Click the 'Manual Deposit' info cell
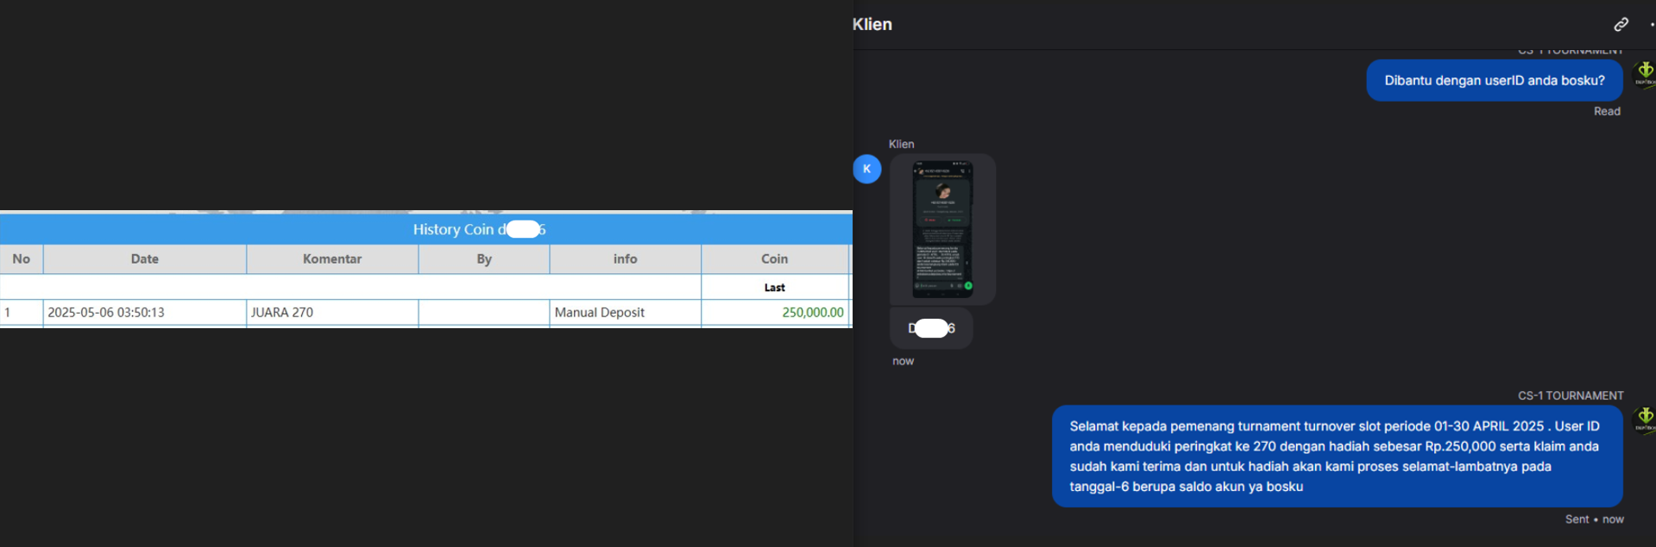The image size is (1656, 547). (626, 313)
